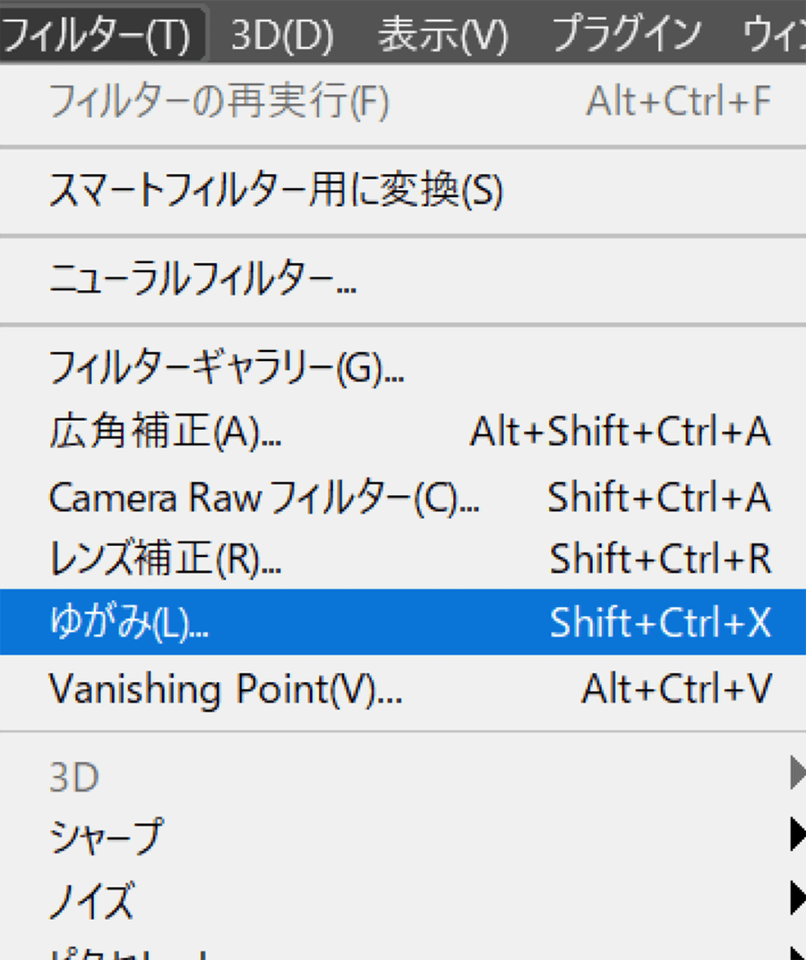Click the arrow next to the 3D entry
Image resolution: width=806 pixels, height=960 pixels.
(796, 776)
